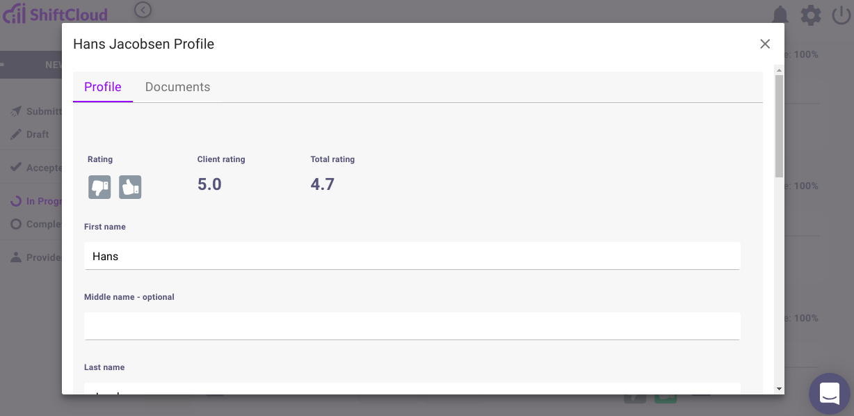This screenshot has width=854, height=416.
Task: Click the Last name input field
Action: point(412,390)
